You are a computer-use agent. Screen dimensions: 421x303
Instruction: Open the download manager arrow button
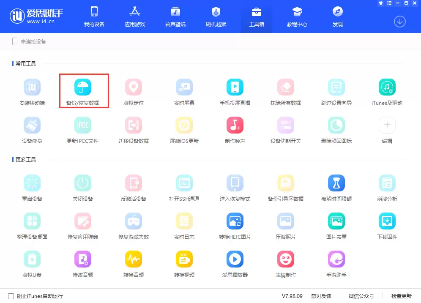tap(400, 22)
